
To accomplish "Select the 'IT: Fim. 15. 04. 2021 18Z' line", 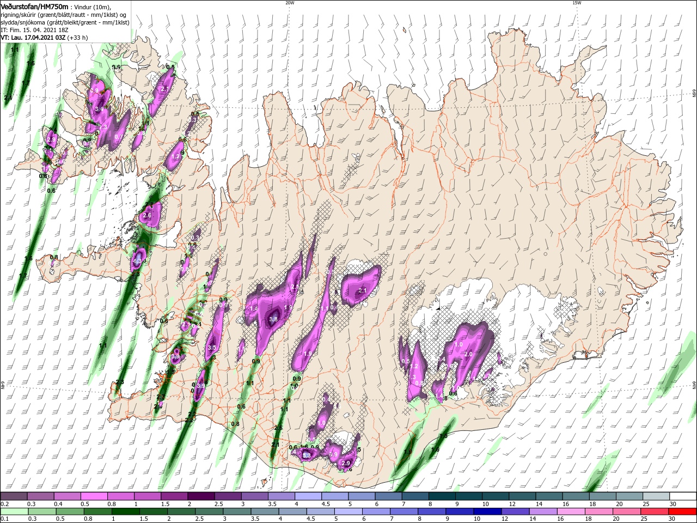I will [34, 30].
